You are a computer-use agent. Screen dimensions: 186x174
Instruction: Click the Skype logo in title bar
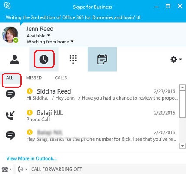[7, 6]
